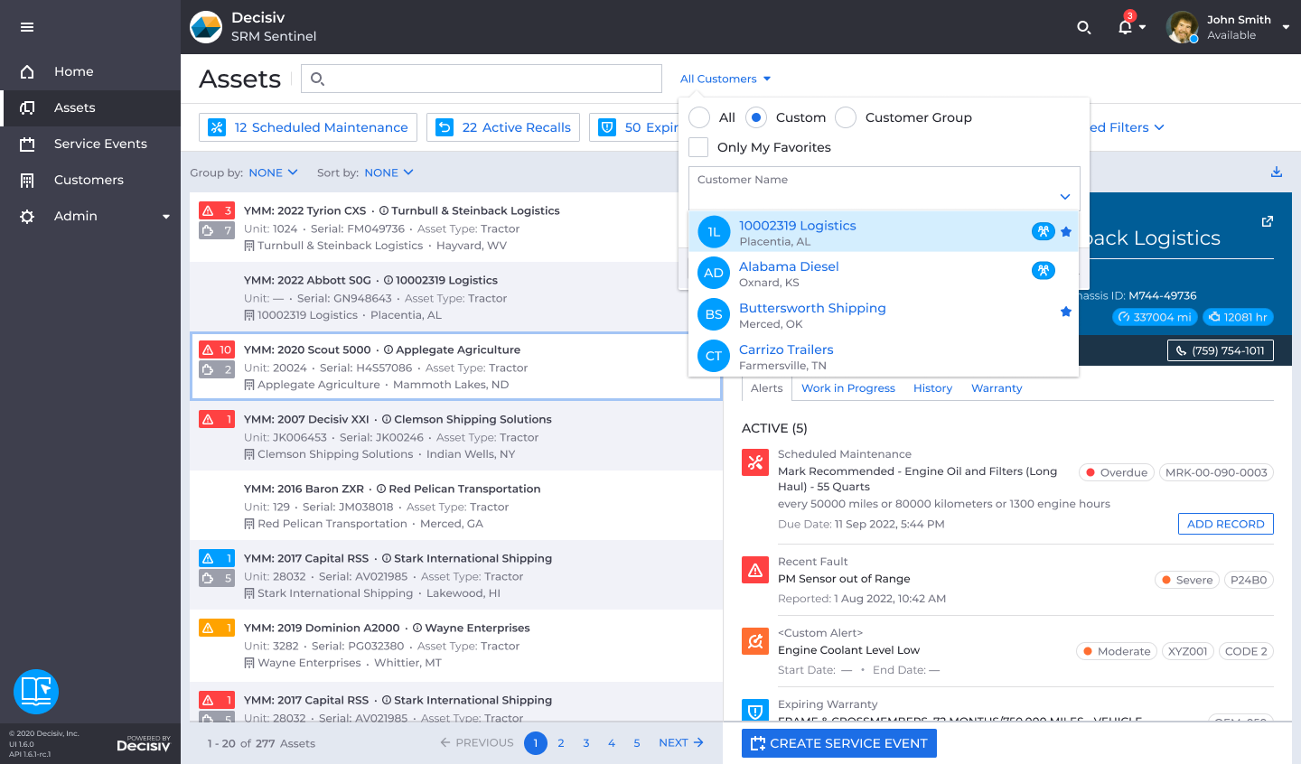Click download export icon
Viewport: 1301px width, 764px height.
[1277, 172]
